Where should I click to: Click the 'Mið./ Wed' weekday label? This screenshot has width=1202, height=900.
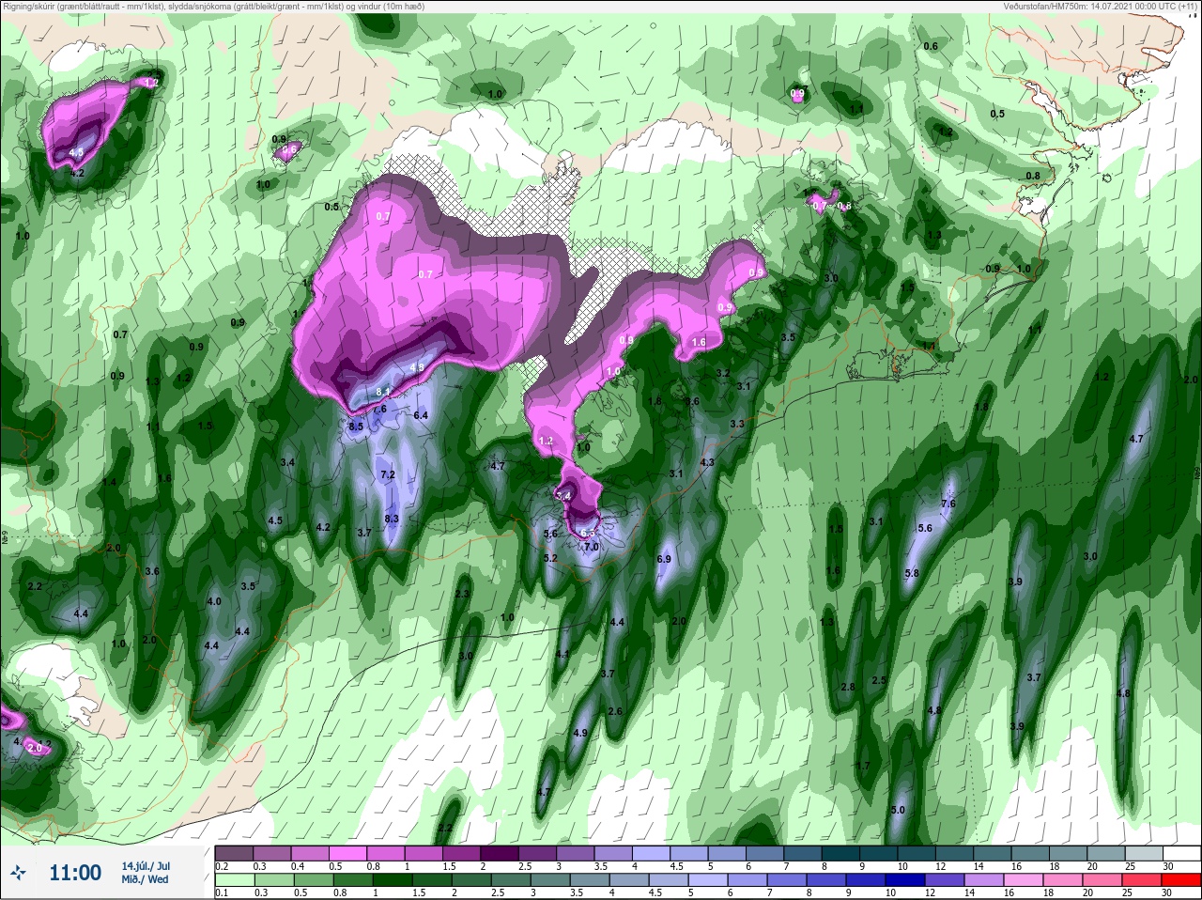click(x=146, y=879)
